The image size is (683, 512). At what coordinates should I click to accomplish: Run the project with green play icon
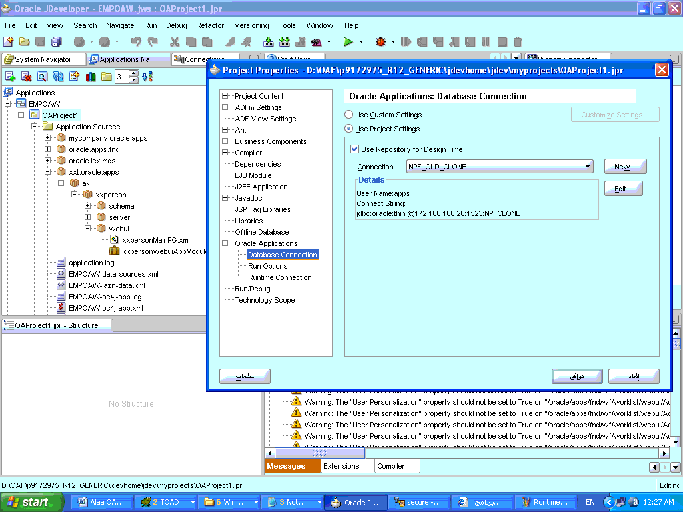[x=348, y=42]
